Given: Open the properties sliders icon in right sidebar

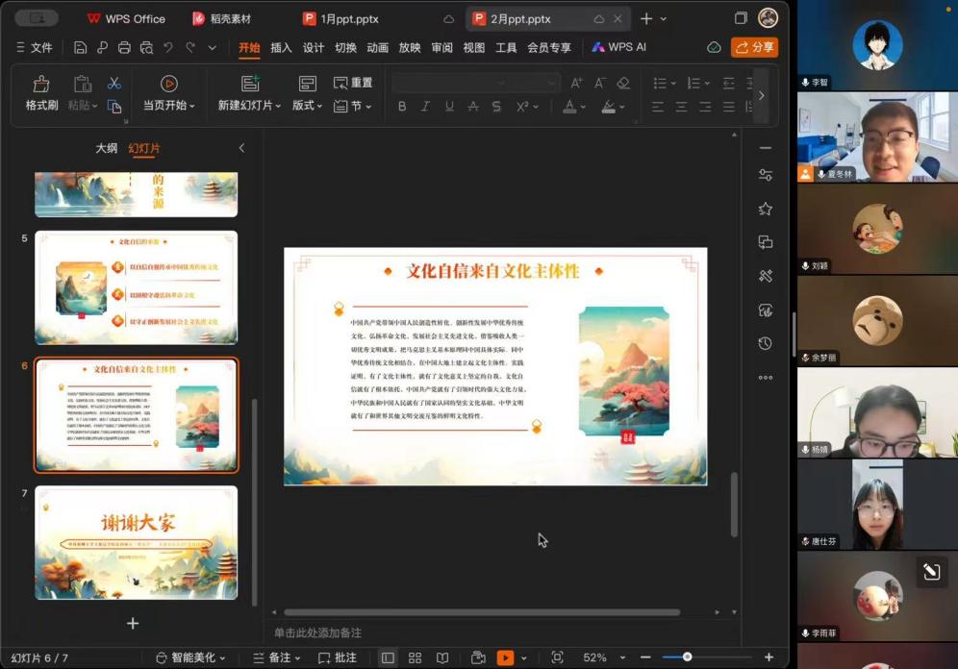Looking at the screenshot, I should (x=766, y=175).
